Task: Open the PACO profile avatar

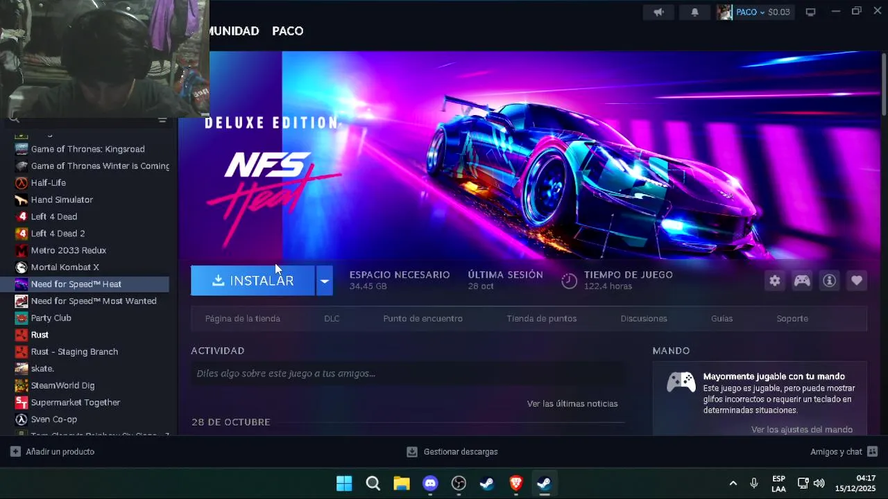Action: click(x=724, y=12)
